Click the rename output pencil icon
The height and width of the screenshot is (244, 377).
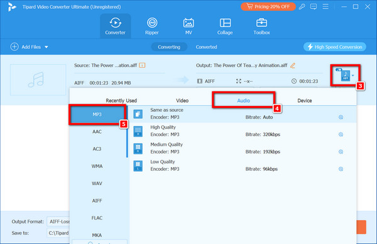(293, 65)
